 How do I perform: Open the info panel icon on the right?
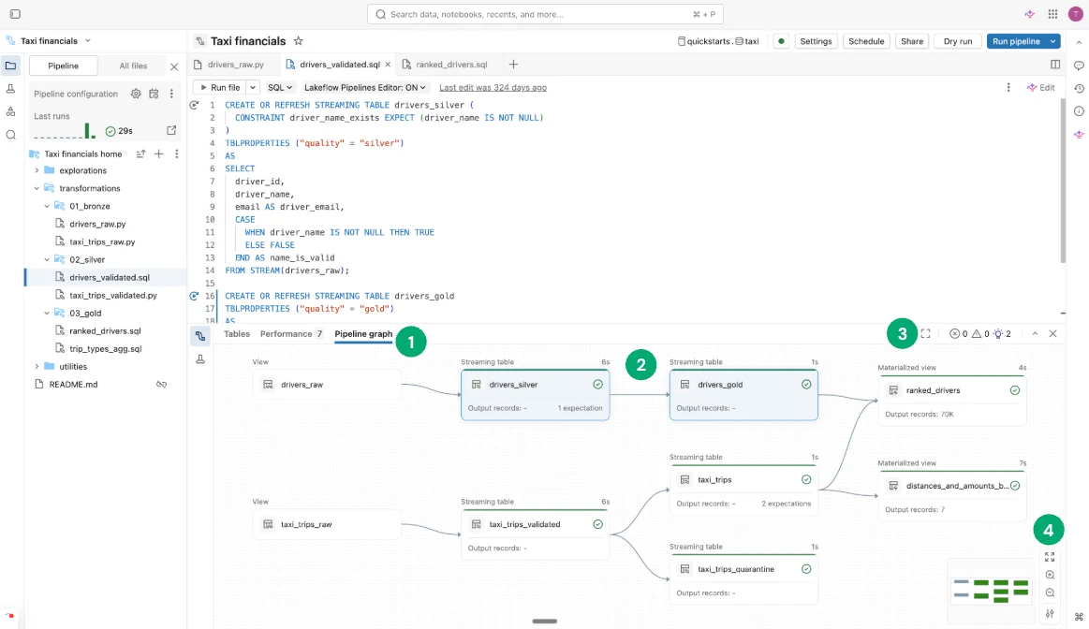(1079, 111)
